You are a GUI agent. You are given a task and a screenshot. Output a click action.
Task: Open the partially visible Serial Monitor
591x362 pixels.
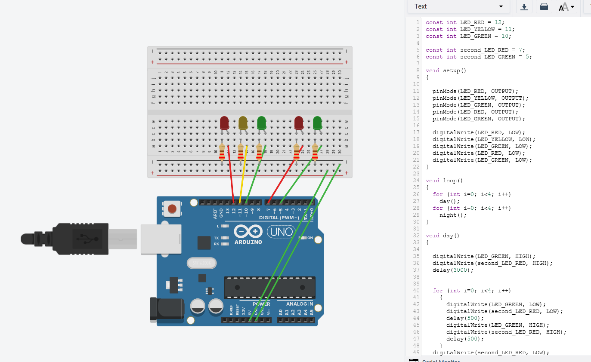coord(435,359)
